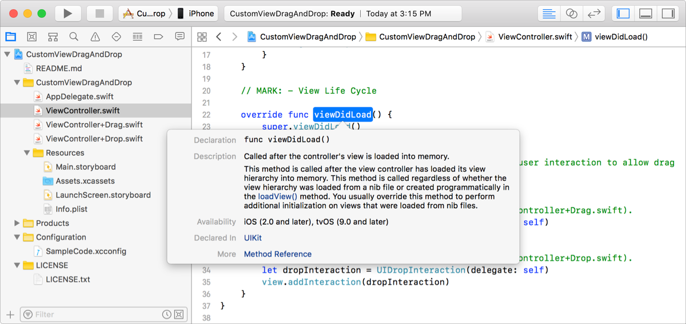Open the related items grid menu
686x324 pixels.
pos(202,37)
